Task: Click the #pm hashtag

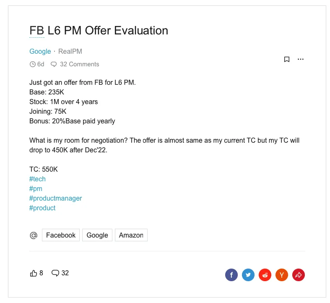Action: click(x=36, y=189)
